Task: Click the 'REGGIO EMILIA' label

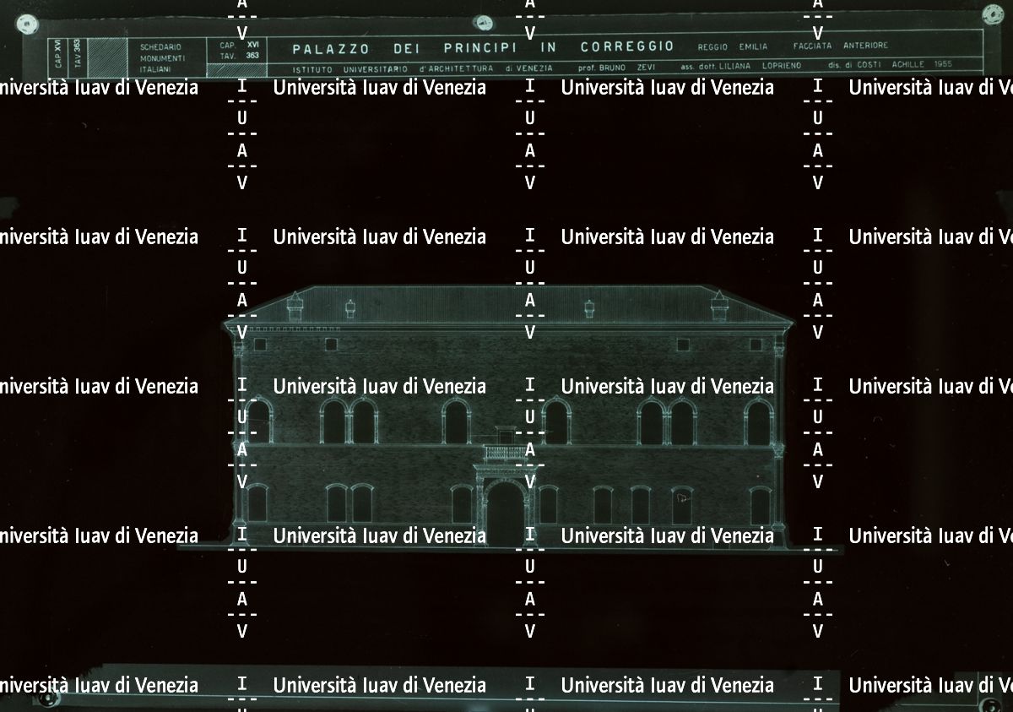Action: point(733,46)
